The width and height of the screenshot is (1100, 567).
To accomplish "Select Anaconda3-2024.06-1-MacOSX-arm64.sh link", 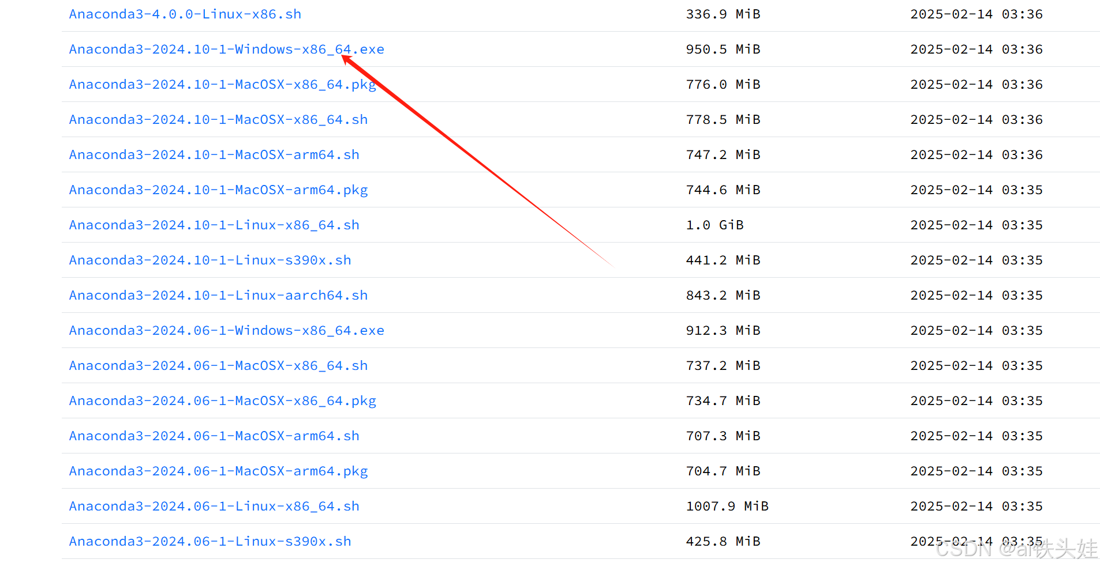I will click(214, 436).
